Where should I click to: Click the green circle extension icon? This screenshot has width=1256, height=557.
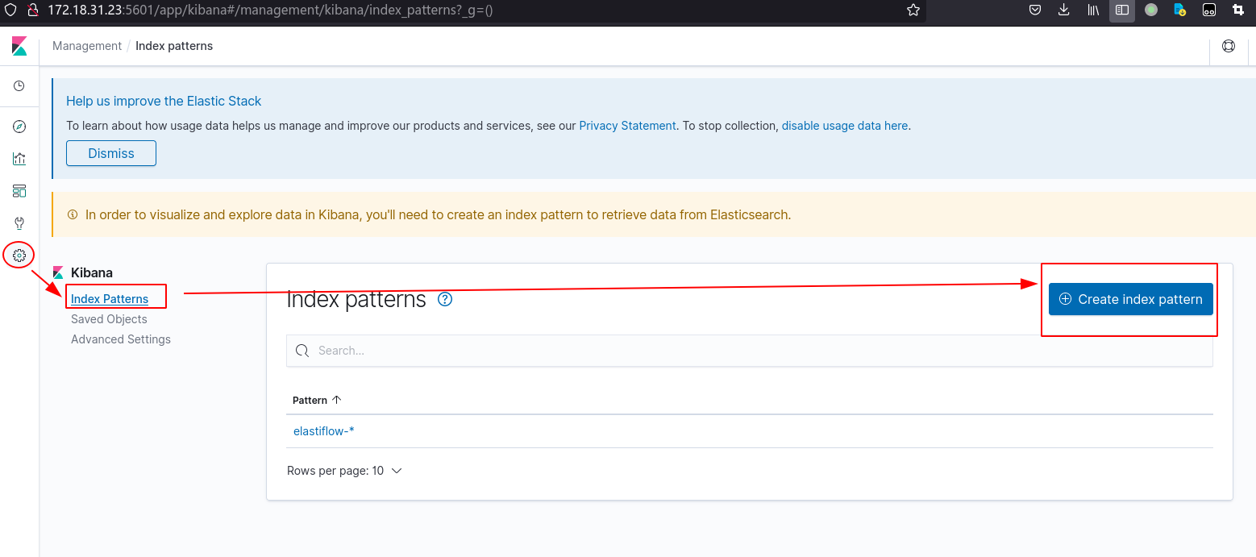(1151, 10)
